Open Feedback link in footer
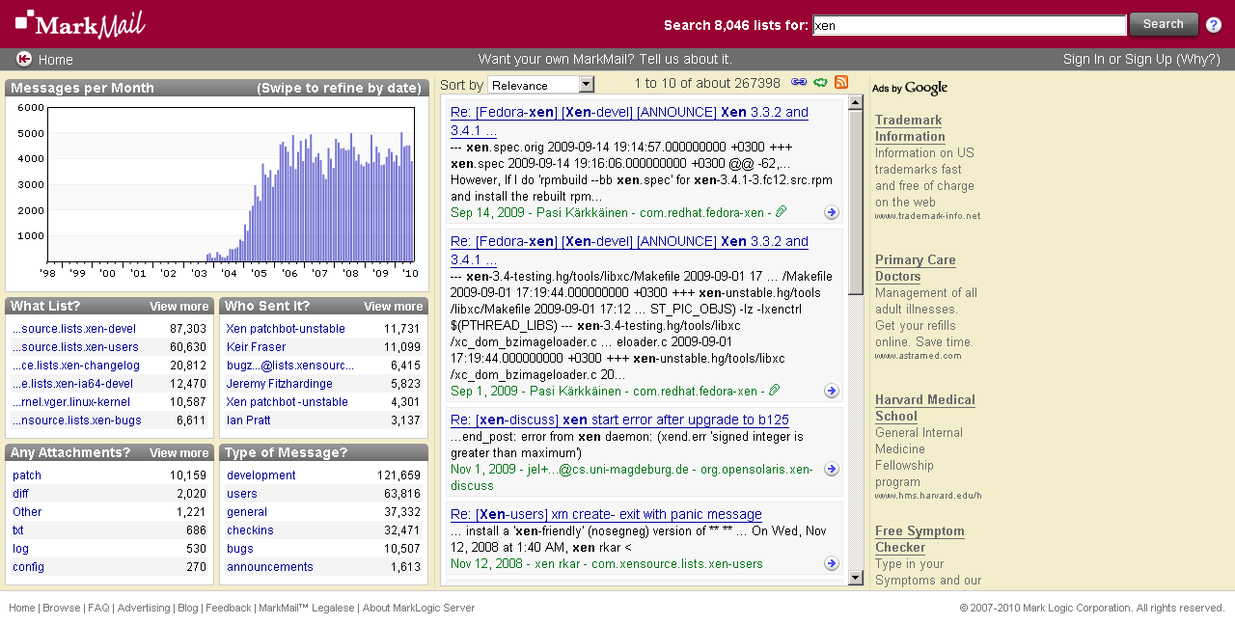1235x624 pixels. pyautogui.click(x=228, y=608)
